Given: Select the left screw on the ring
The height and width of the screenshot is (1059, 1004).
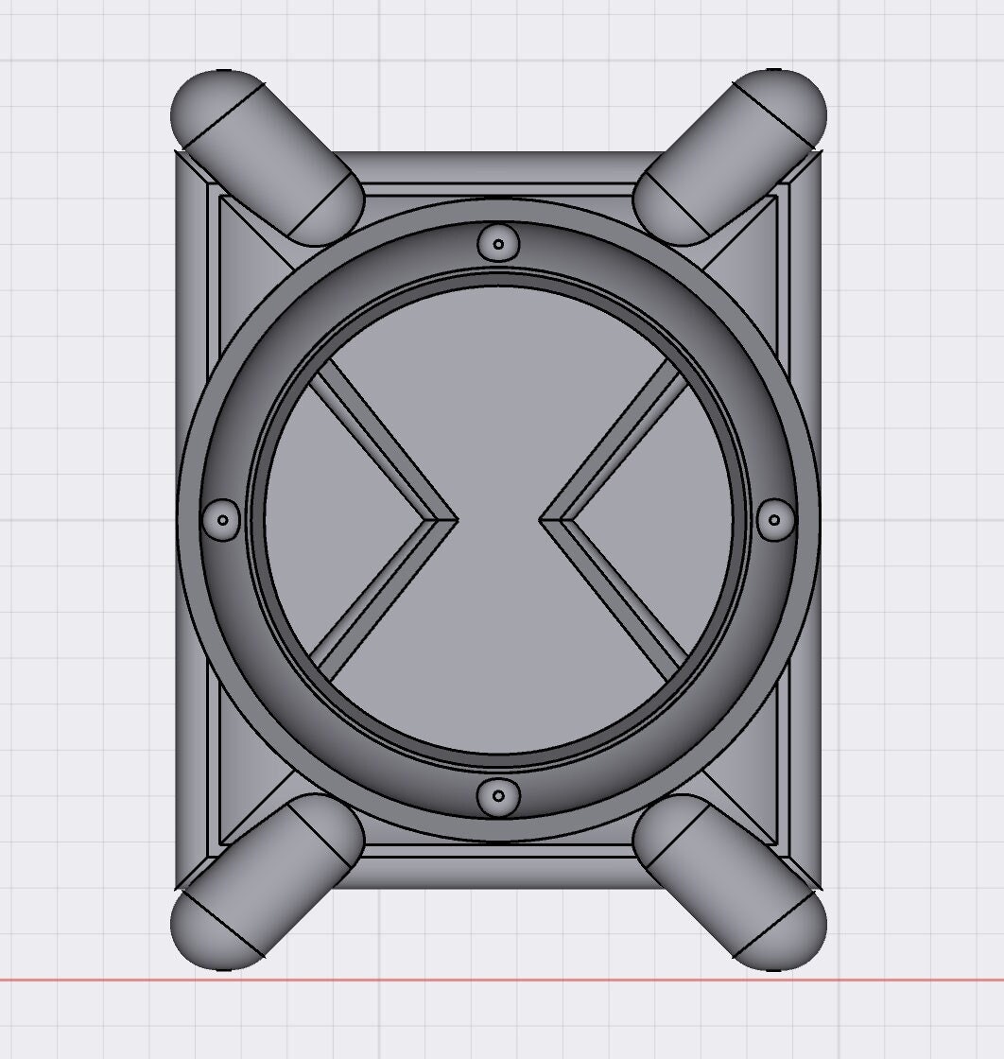Looking at the screenshot, I should coord(222,520).
